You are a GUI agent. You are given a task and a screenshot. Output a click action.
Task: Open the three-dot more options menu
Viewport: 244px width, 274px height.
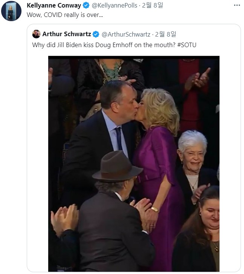(x=236, y=5)
